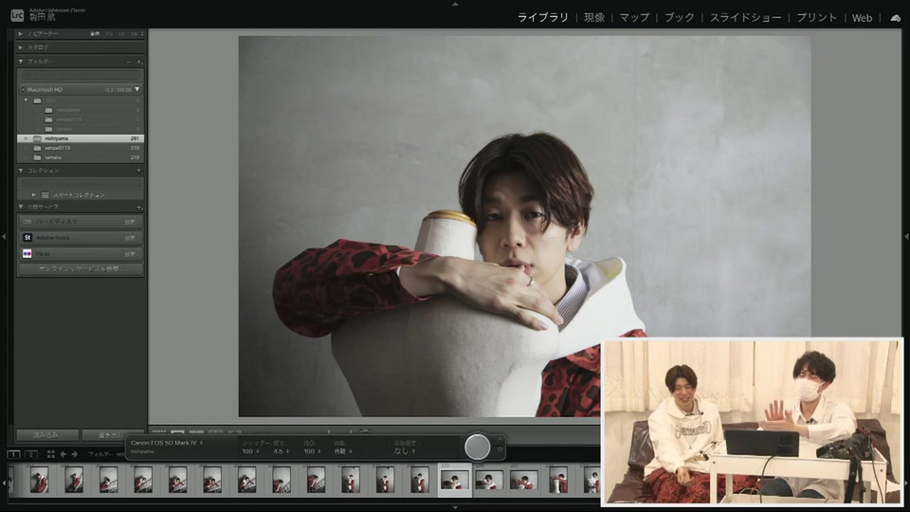Switch to Compare view in toolbar
This screenshot has height=512, width=910.
pos(197,431)
